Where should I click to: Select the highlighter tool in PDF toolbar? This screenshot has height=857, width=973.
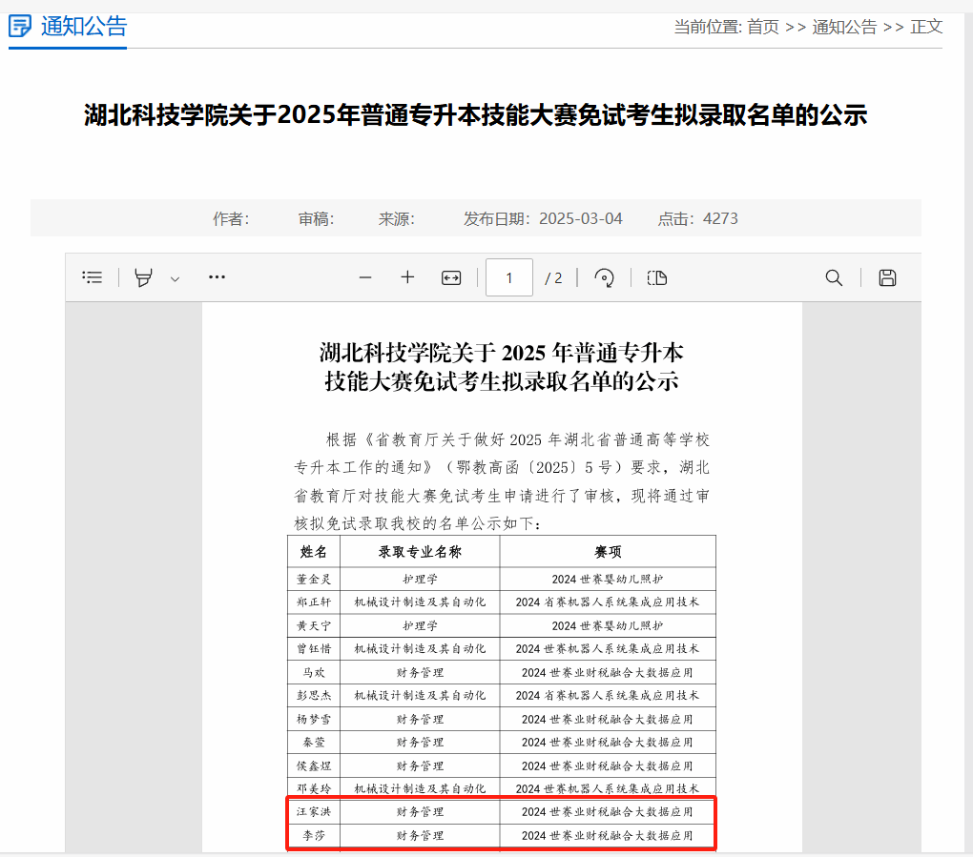click(143, 277)
